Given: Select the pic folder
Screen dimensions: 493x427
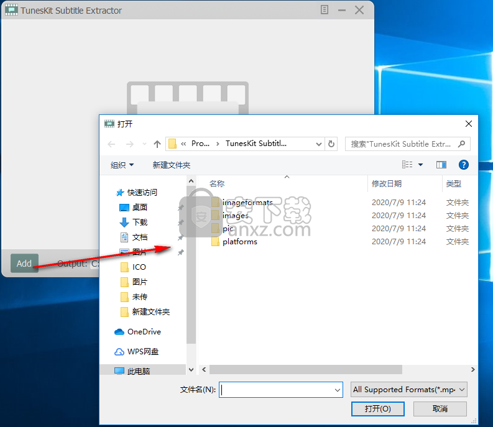Looking at the screenshot, I should coord(228,229).
